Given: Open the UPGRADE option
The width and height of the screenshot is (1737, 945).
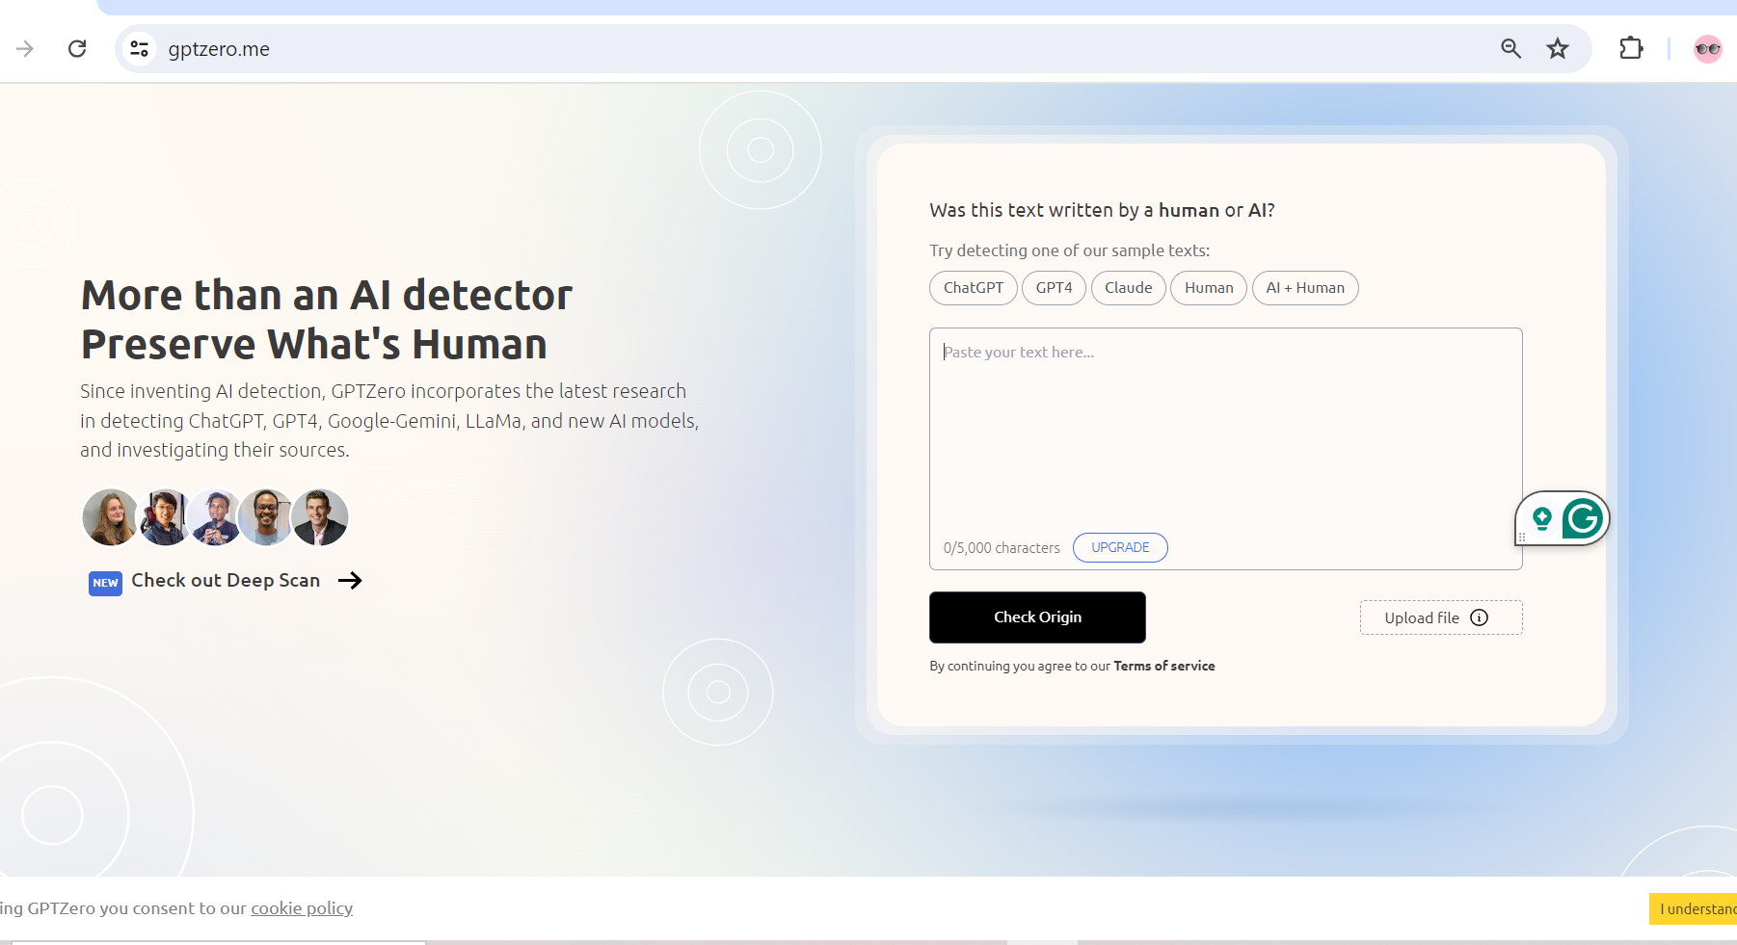Looking at the screenshot, I should (x=1119, y=547).
